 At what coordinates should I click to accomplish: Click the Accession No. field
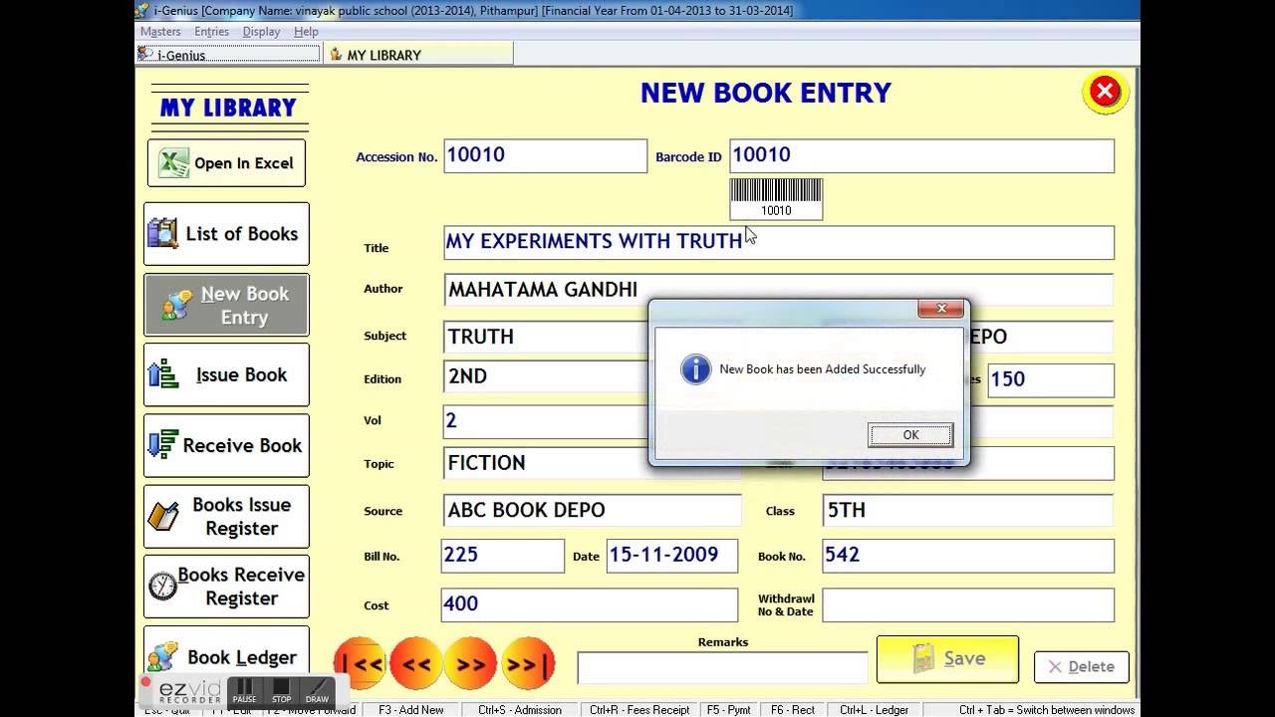(545, 155)
